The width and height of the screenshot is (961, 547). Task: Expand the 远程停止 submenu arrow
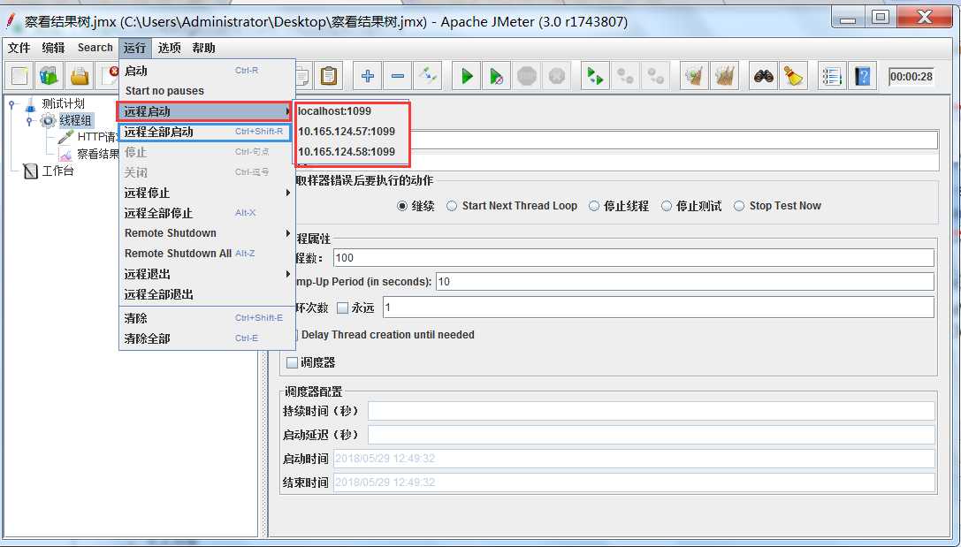287,193
